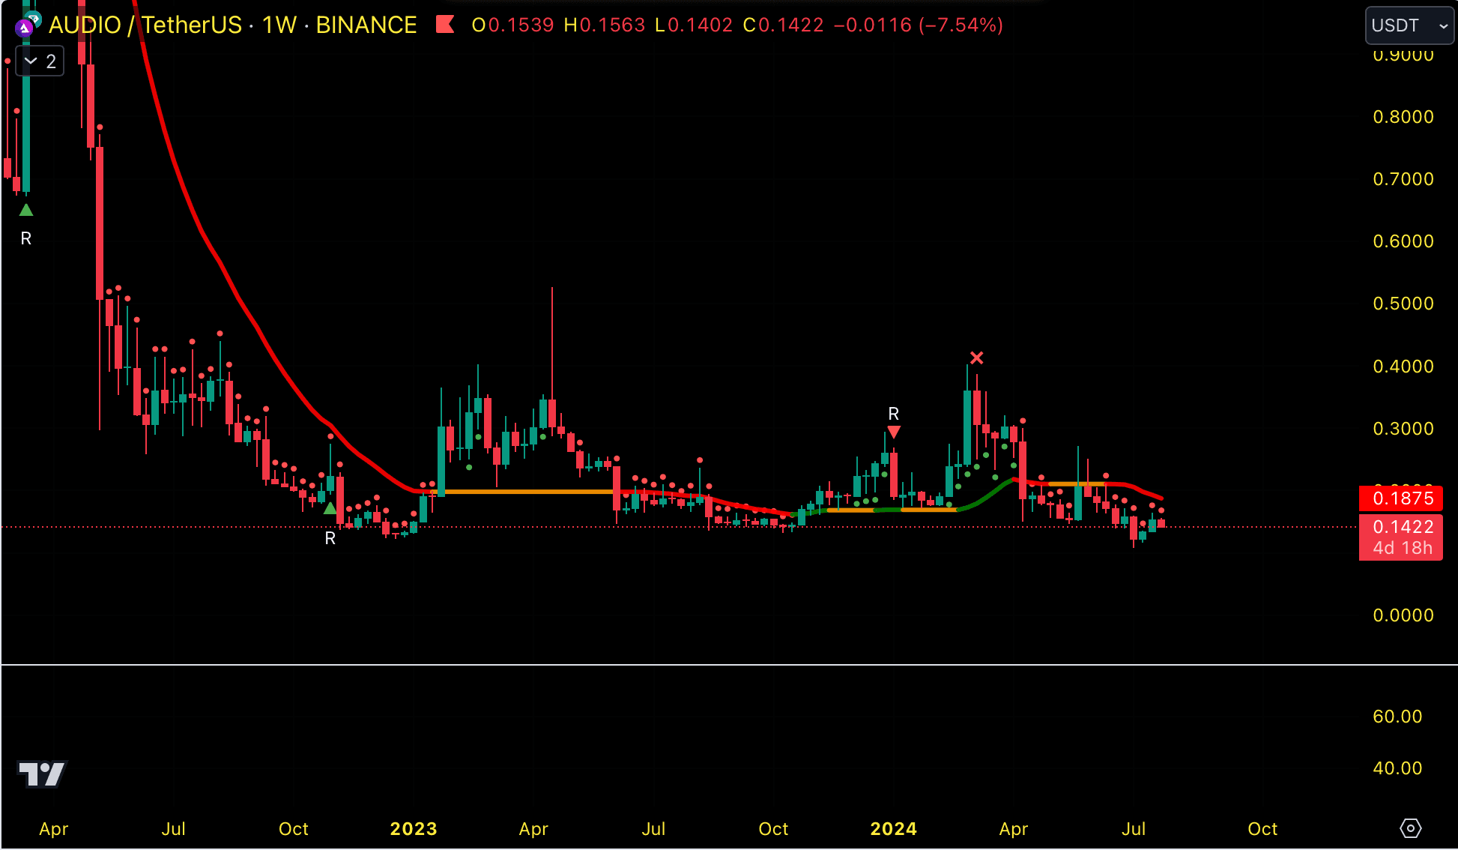Click the green moving average segment in early 2024

987,495
